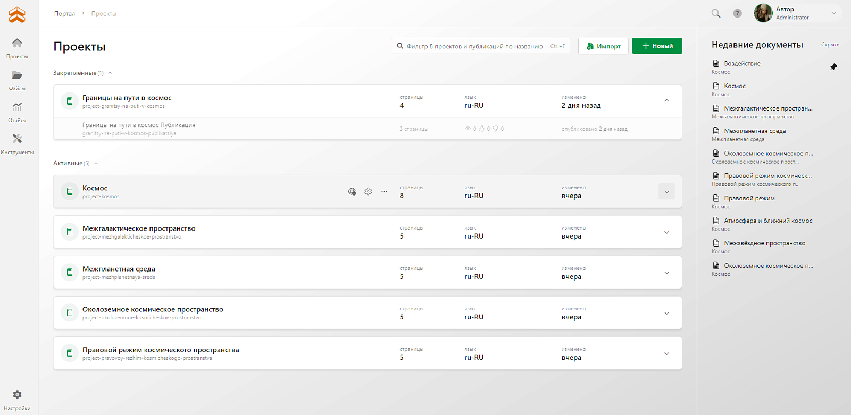Click the document icon beside Межзвёздное пространство
The height and width of the screenshot is (415, 851).
[x=716, y=243]
